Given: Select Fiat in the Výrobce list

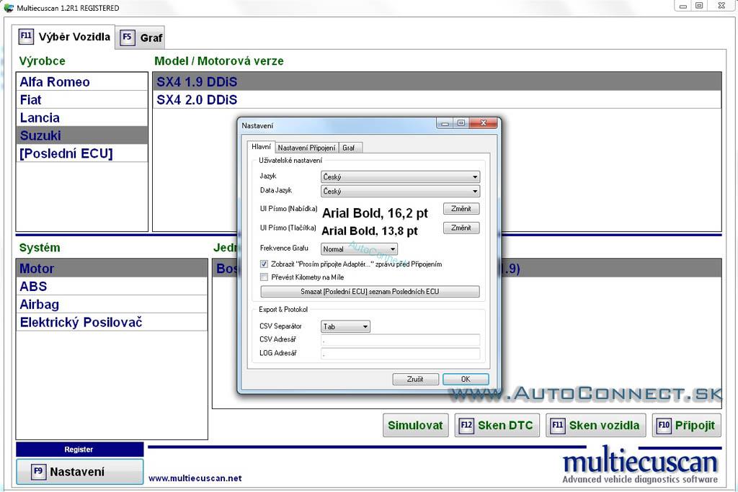Looking at the screenshot, I should click(x=82, y=99).
